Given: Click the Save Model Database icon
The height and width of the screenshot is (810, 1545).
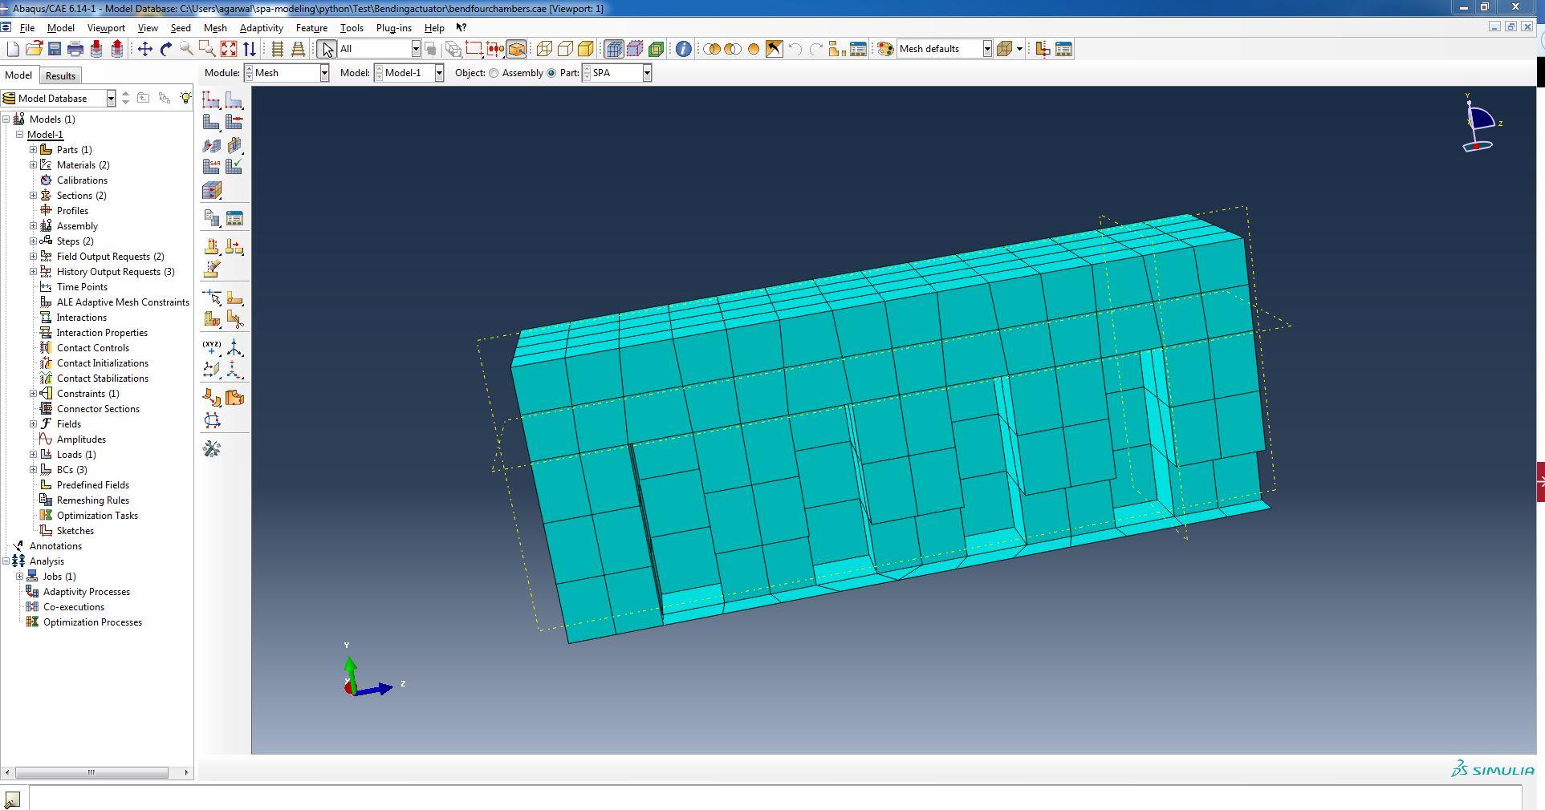Looking at the screenshot, I should coord(55,49).
